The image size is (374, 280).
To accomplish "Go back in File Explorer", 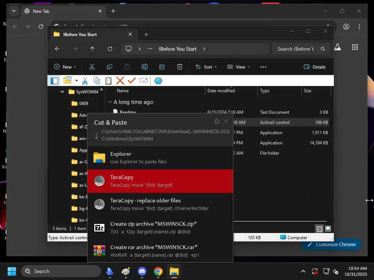I will (x=57, y=49).
